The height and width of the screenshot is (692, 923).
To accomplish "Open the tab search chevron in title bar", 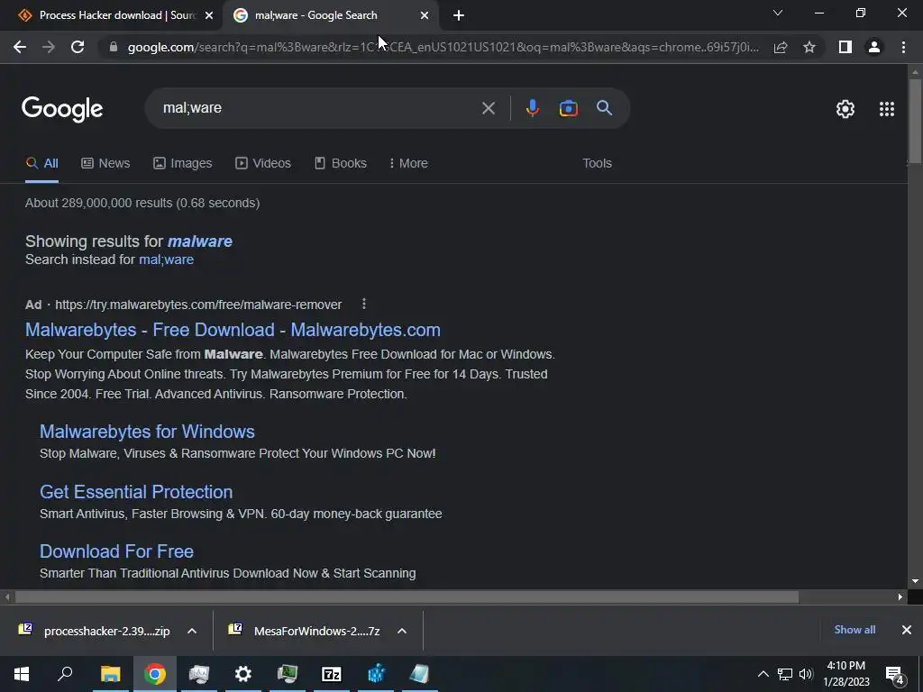I will [x=778, y=13].
